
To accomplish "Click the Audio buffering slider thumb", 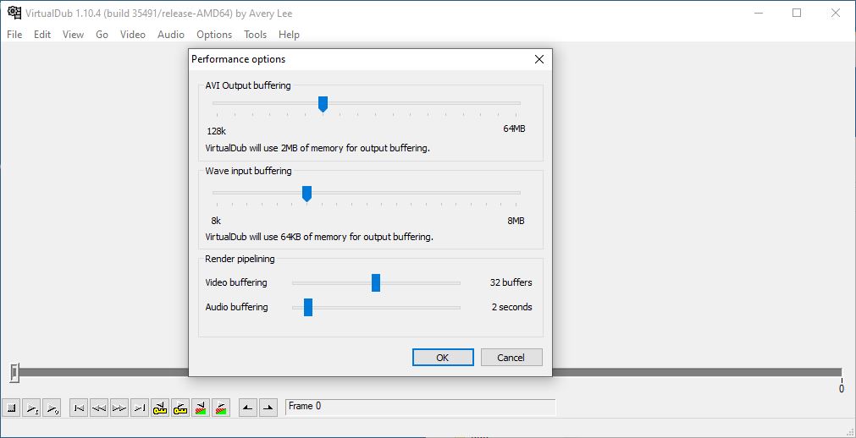I will point(308,307).
